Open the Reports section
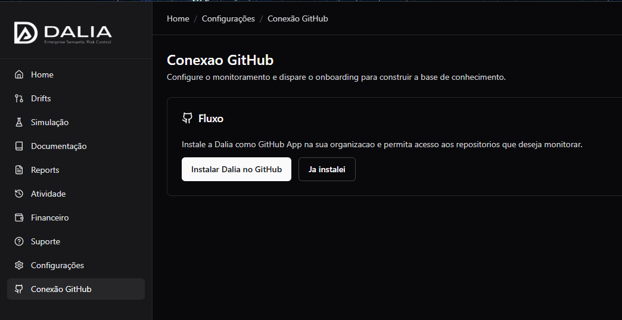Screen dimensions: 622x320 (x=76, y=170)
